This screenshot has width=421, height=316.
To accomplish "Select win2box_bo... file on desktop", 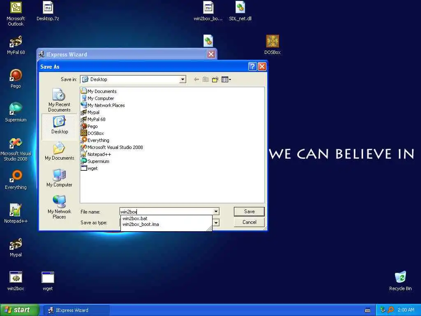I will coord(208,11).
